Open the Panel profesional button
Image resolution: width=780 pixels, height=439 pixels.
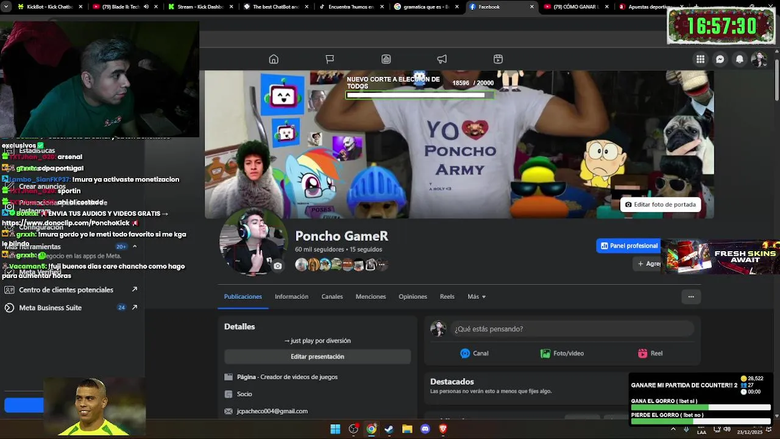[628, 246]
